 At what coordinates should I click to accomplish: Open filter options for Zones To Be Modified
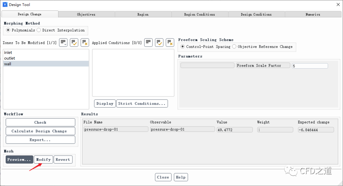(63, 43)
